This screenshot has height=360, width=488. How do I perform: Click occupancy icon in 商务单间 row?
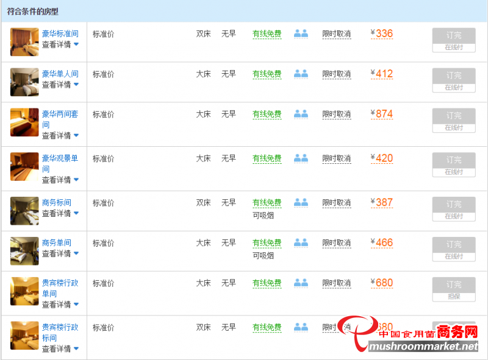301,242
